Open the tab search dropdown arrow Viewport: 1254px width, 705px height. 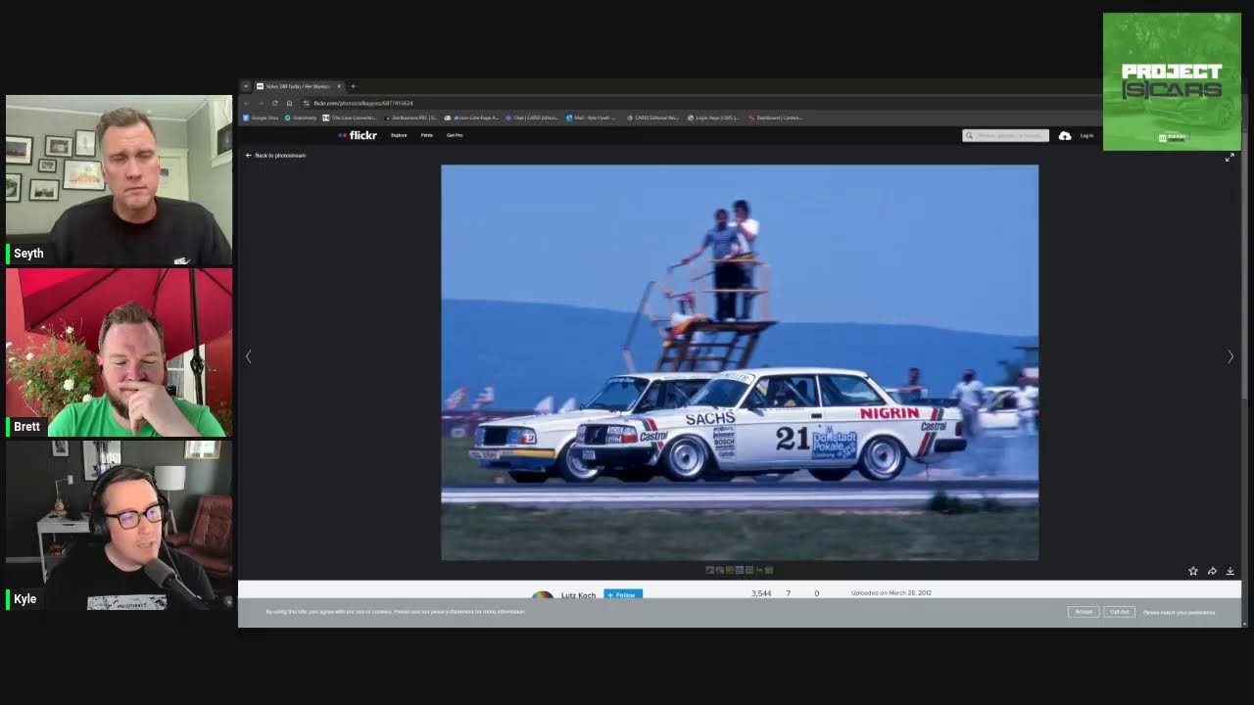click(x=246, y=86)
